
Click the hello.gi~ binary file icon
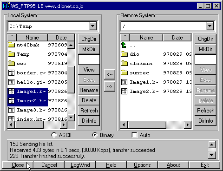[11, 82]
